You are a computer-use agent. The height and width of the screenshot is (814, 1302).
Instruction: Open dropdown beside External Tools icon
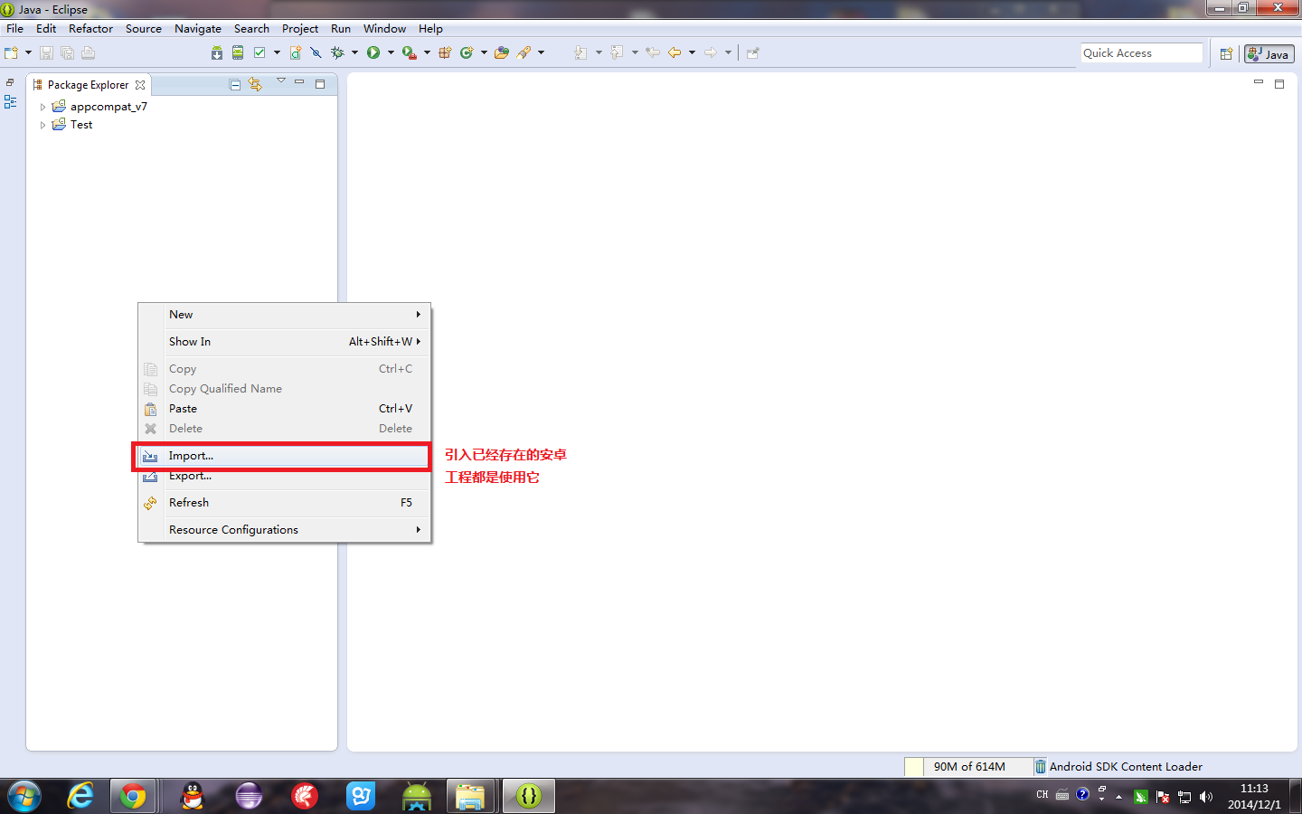427,52
